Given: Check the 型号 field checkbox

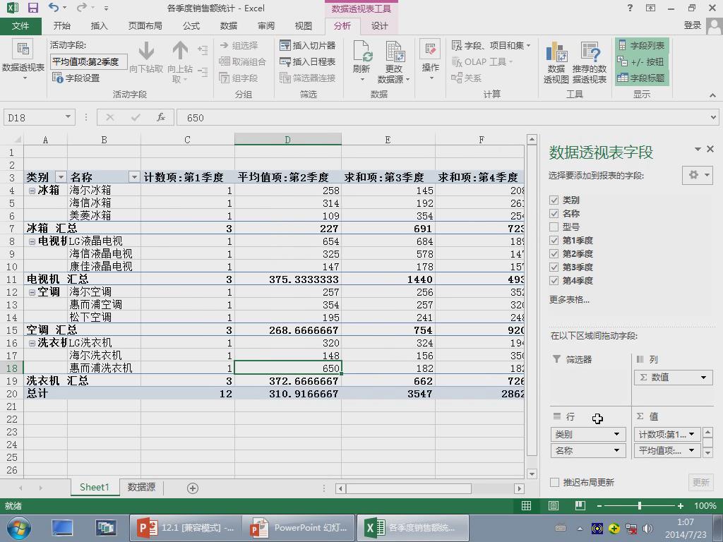Looking at the screenshot, I should (x=554, y=227).
